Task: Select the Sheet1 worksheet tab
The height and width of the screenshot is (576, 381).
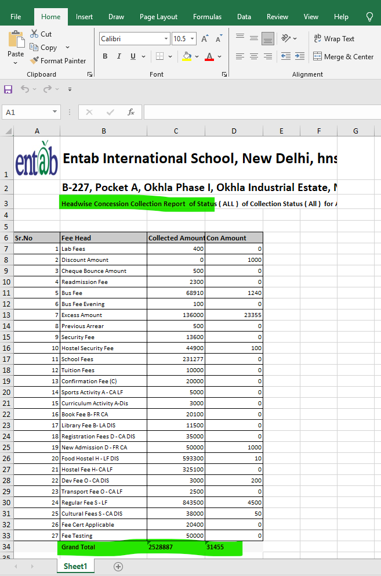Action: [x=75, y=566]
